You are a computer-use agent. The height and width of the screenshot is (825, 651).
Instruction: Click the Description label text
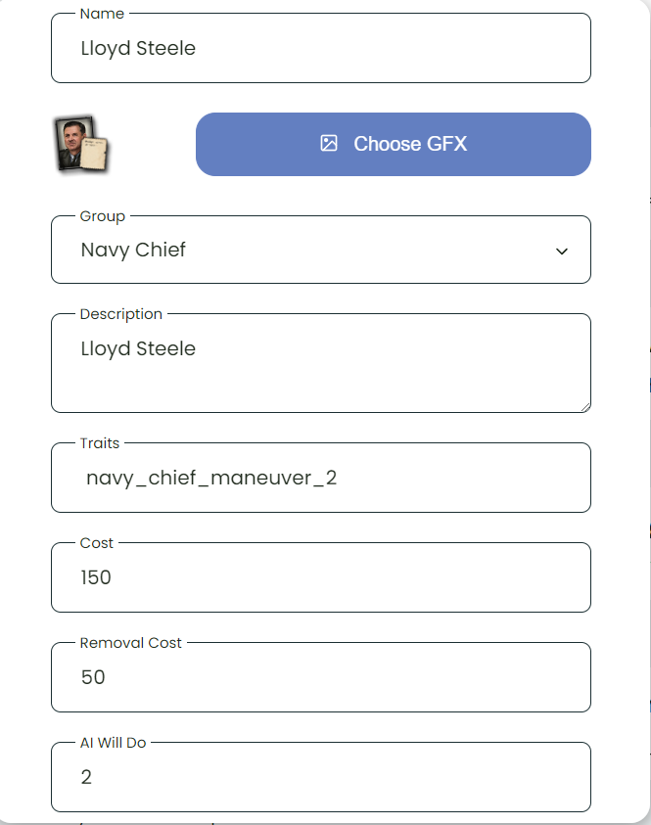[x=121, y=314]
